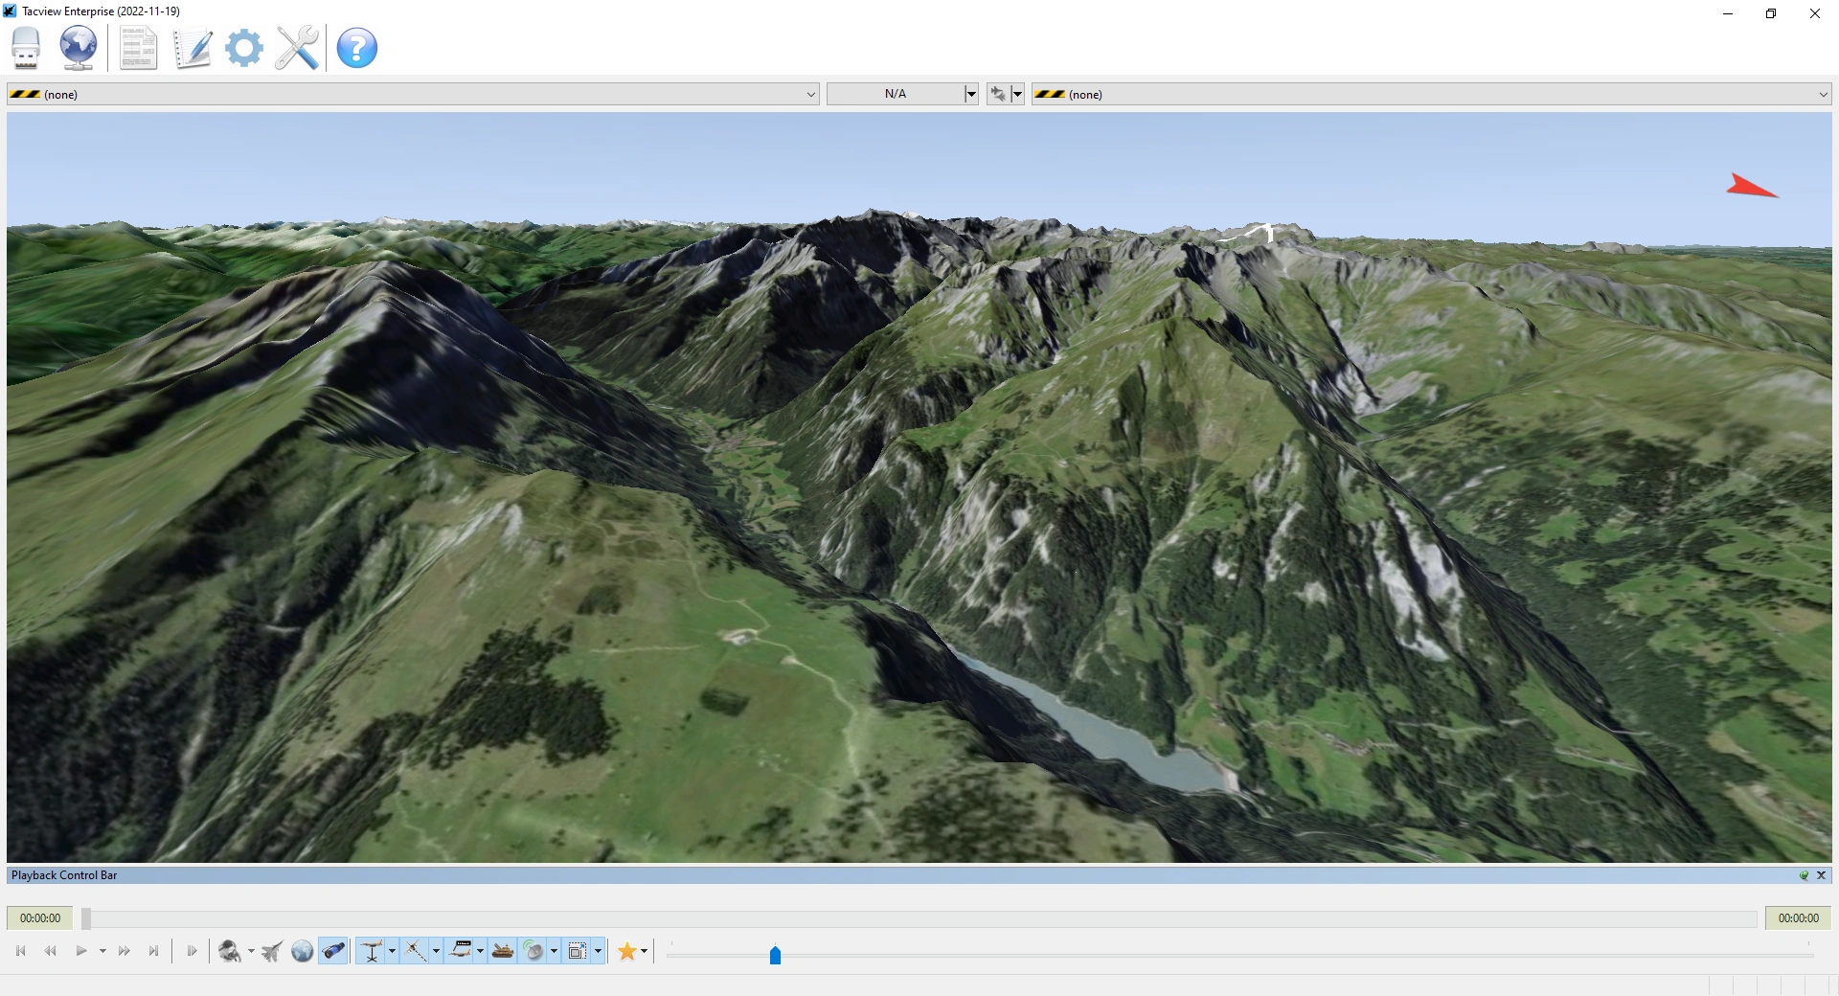Screen dimensions: 1839x996
Task: Click the blue slider handle in playback bar
Action: (x=775, y=955)
